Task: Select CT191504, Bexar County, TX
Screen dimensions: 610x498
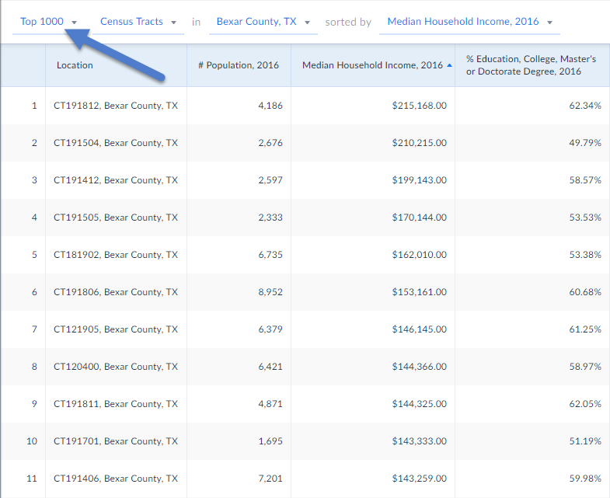Action: (116, 143)
